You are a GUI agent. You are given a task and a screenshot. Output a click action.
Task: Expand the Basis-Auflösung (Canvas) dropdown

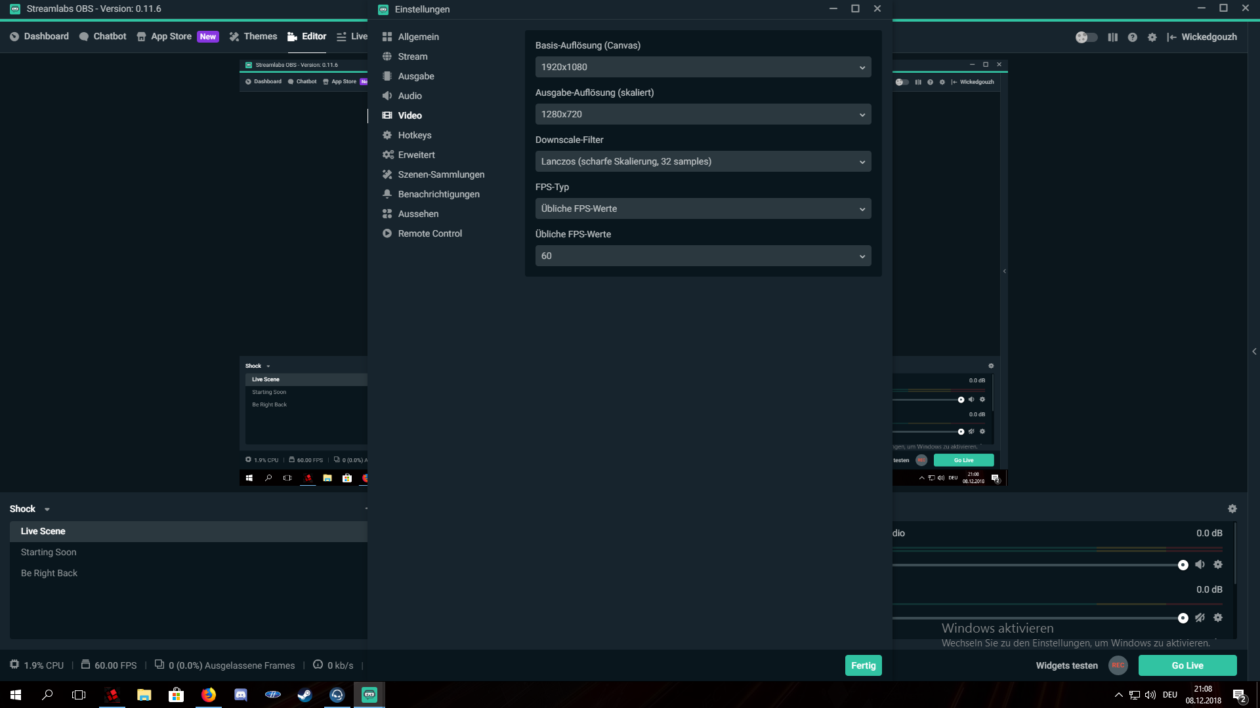703,67
